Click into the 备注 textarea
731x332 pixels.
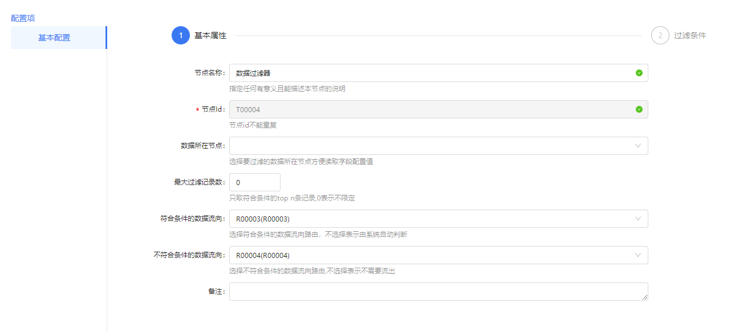pyautogui.click(x=433, y=292)
